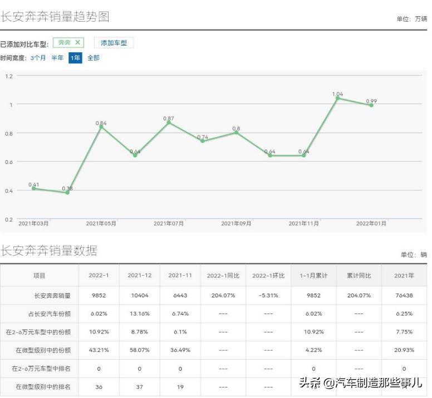The height and width of the screenshot is (398, 432).
Task: Select the 全部 time range
Action: pyautogui.click(x=94, y=58)
